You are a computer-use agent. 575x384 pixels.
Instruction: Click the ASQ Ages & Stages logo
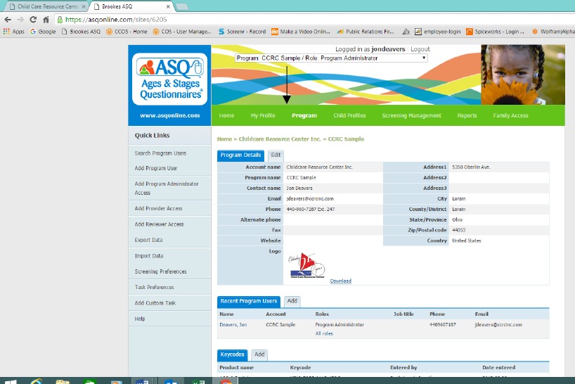(169, 78)
